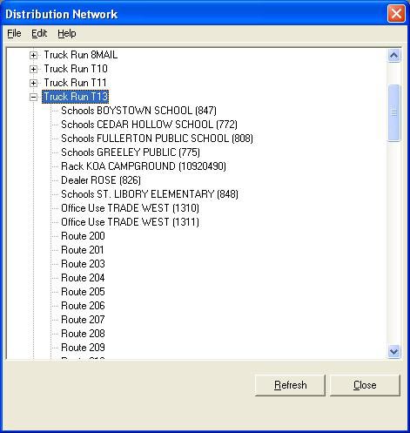Expand the Truck Run T10 node
The width and height of the screenshot is (410, 433).
coord(33,69)
